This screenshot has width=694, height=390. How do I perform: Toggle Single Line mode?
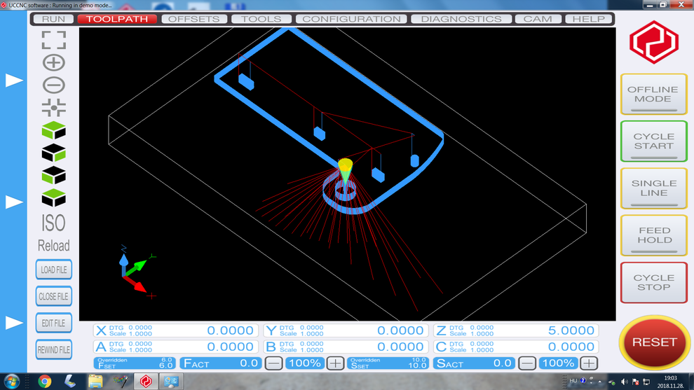point(653,188)
